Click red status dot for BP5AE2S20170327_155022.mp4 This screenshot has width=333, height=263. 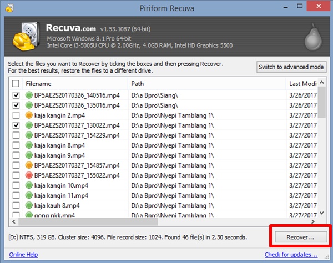pyautogui.click(x=29, y=175)
